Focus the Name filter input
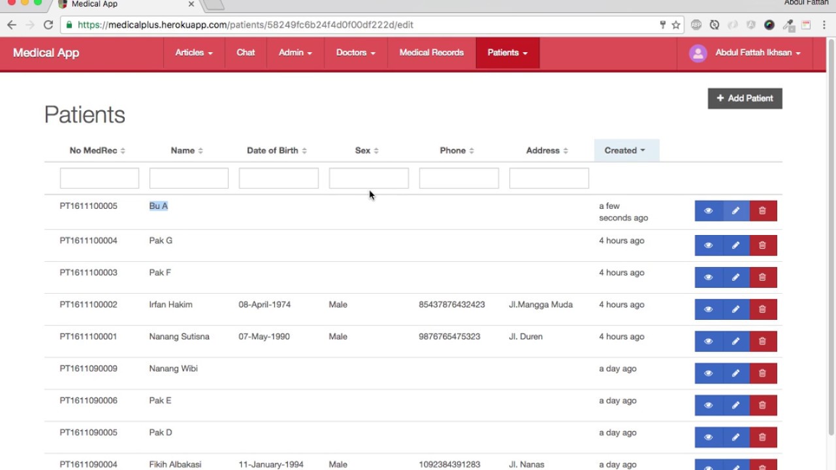This screenshot has height=470, width=836. click(189, 178)
